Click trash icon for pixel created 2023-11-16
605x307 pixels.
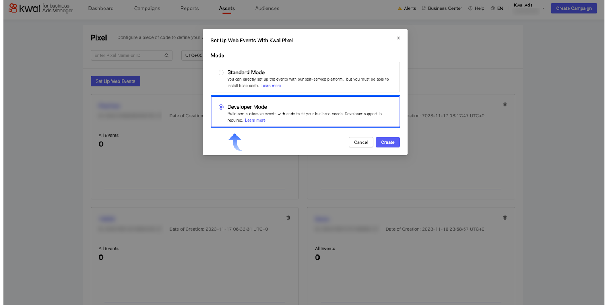tap(505, 218)
